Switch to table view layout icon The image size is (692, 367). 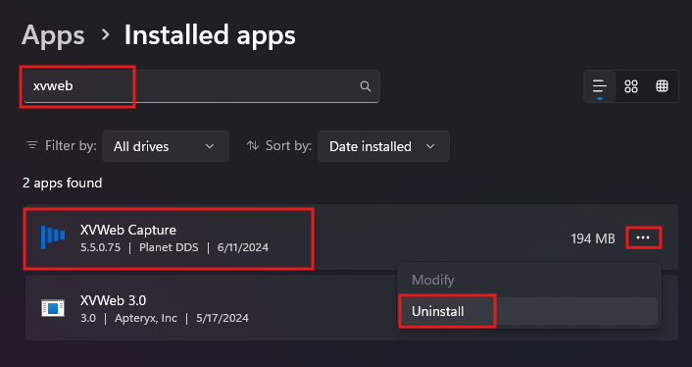click(662, 86)
